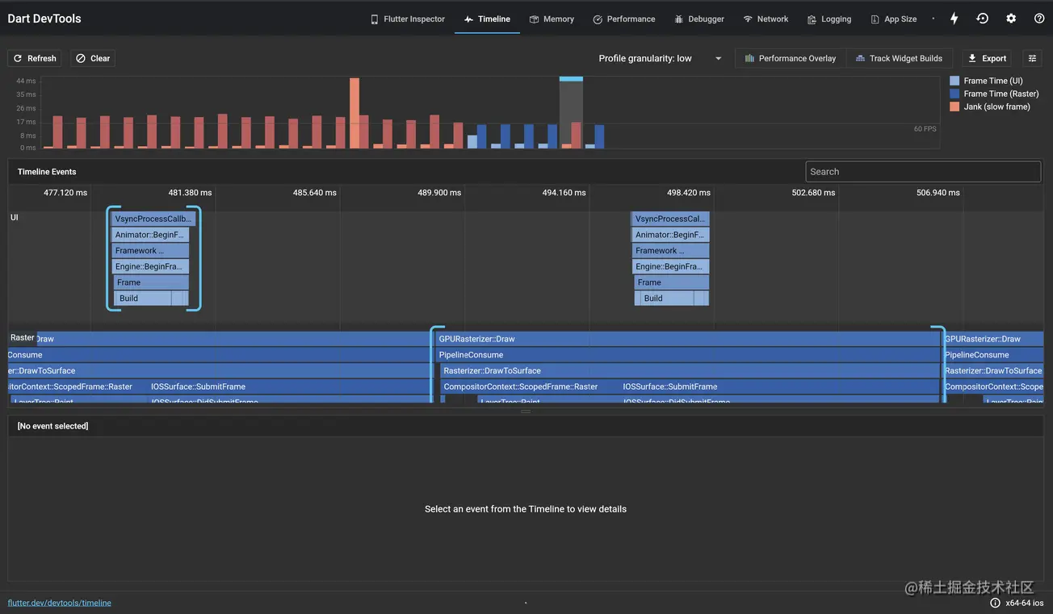Click the '60 FPS' chart label
This screenshot has height=614, width=1053.
pyautogui.click(x=925, y=129)
